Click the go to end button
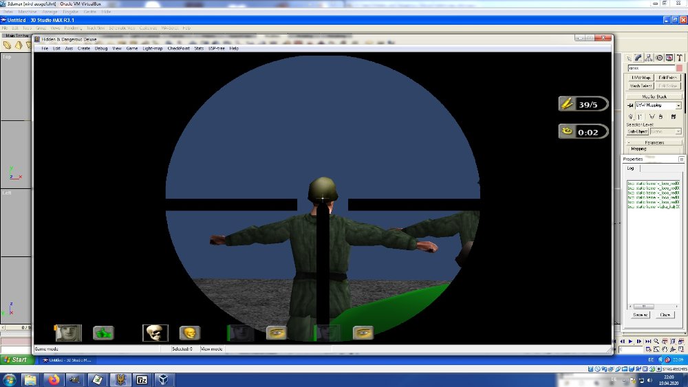The width and height of the screenshot is (688, 387). (647, 342)
